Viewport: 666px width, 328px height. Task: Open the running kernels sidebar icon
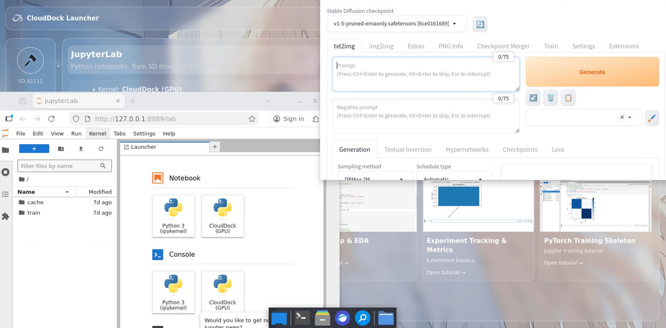6,172
